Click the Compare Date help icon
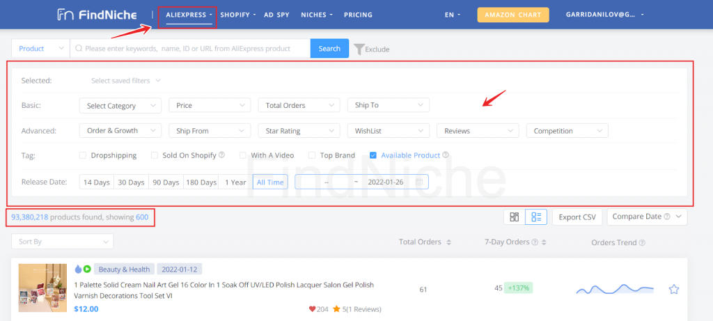 coord(666,217)
